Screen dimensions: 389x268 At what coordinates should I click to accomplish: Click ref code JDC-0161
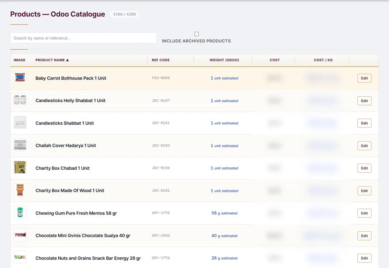tap(161, 123)
